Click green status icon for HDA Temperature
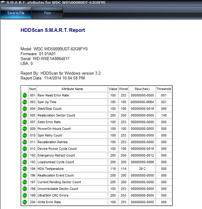202x209 pixels. pos(25,169)
